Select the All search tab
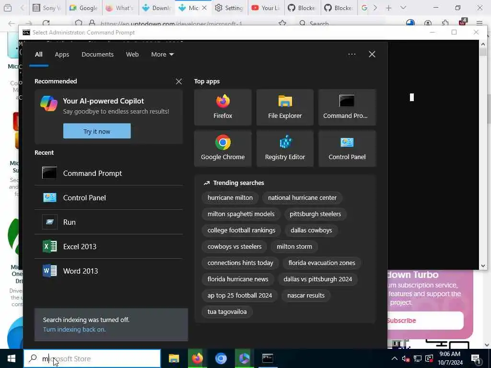 pyautogui.click(x=38, y=55)
